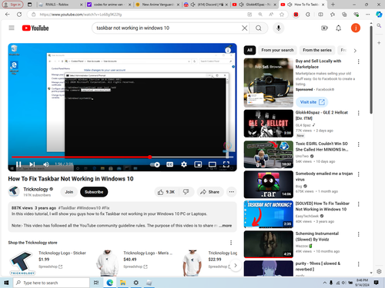Click the search magnifier button
The width and height of the screenshot is (385, 288).
coord(259,28)
